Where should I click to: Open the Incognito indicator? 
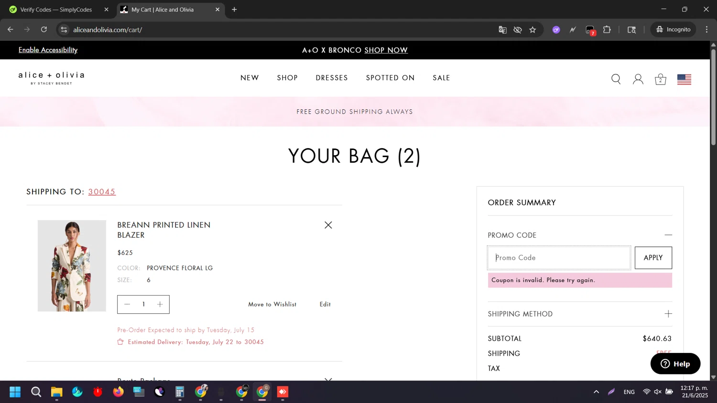[x=673, y=30]
